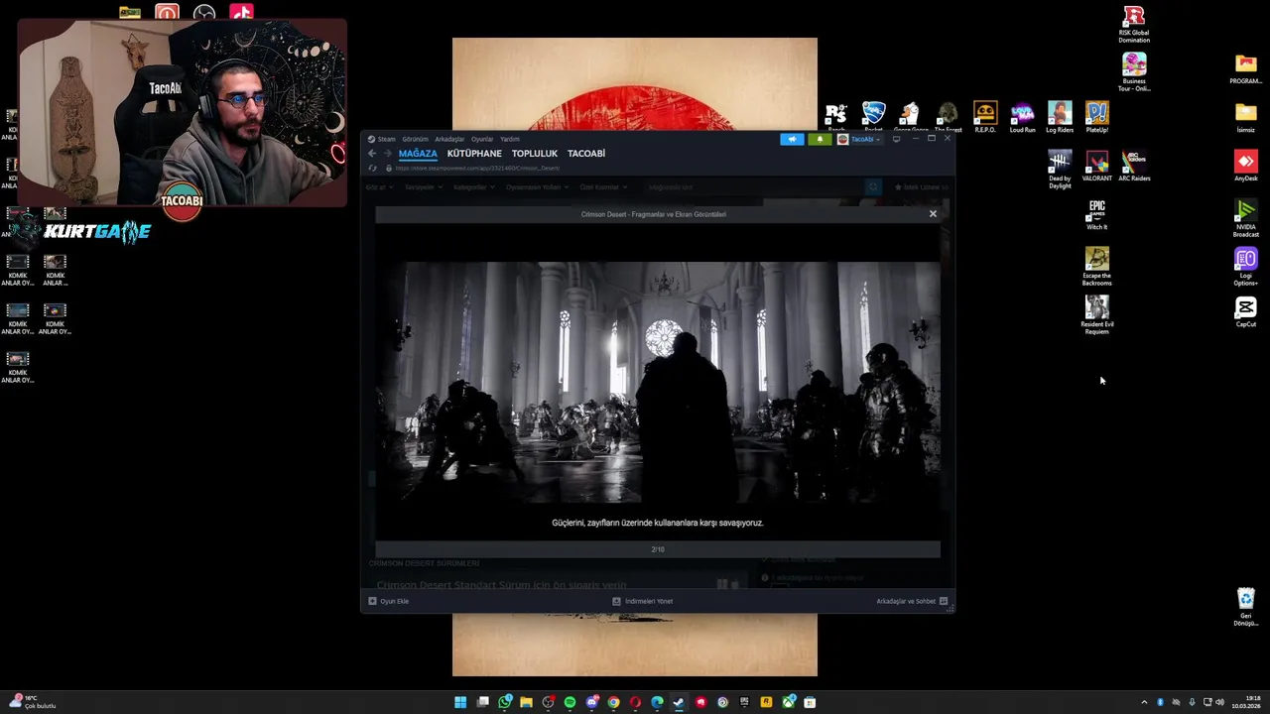Open WhatsApp from the taskbar

[504, 702]
